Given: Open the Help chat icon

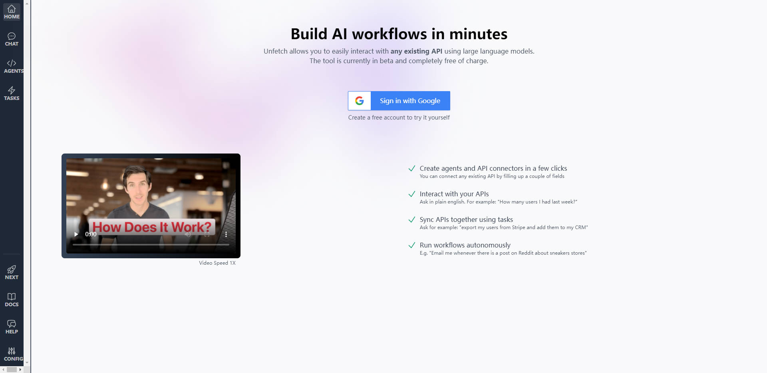Looking at the screenshot, I should (12, 327).
